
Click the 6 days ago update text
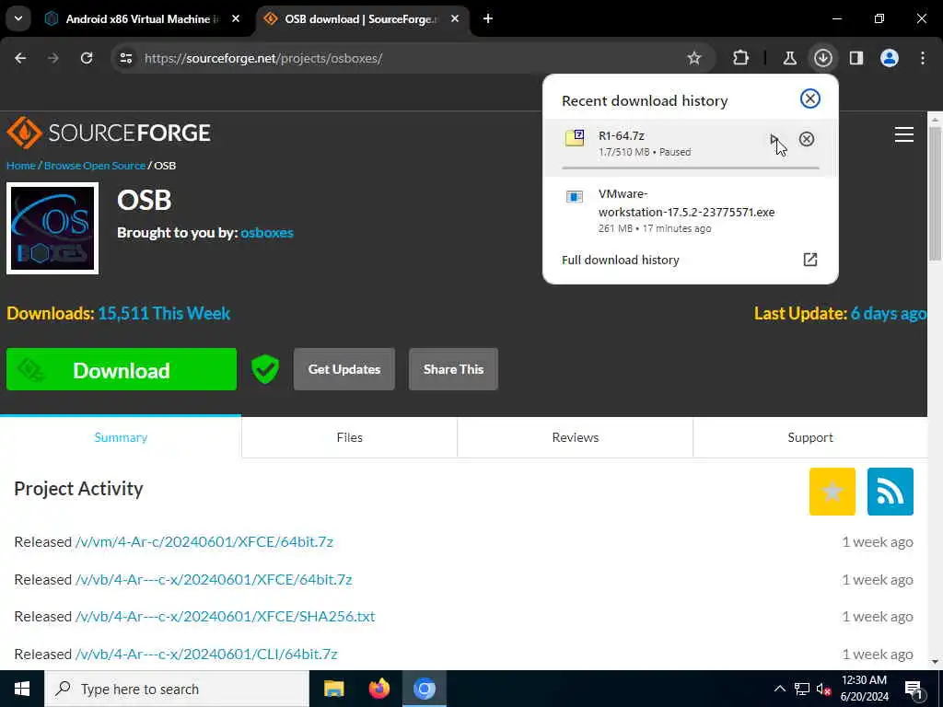889,313
